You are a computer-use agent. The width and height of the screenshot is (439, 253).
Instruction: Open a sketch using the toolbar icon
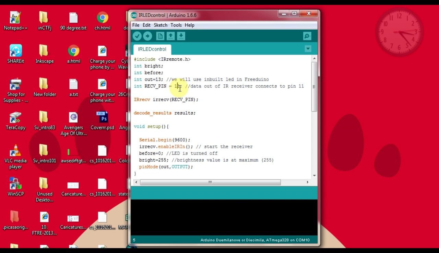pyautogui.click(x=170, y=36)
